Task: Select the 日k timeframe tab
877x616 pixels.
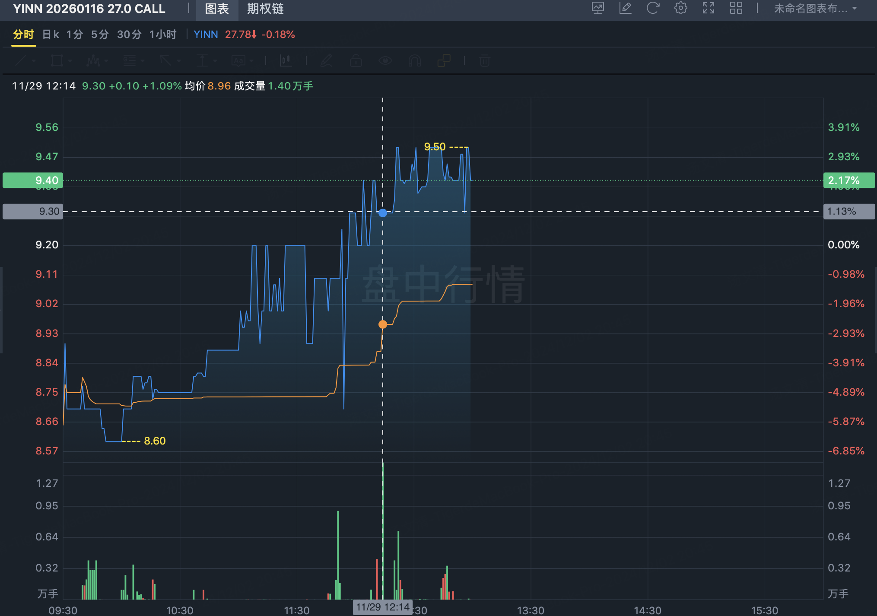Action: (51, 35)
